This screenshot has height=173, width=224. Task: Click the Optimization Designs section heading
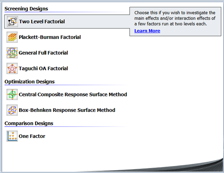click(29, 82)
